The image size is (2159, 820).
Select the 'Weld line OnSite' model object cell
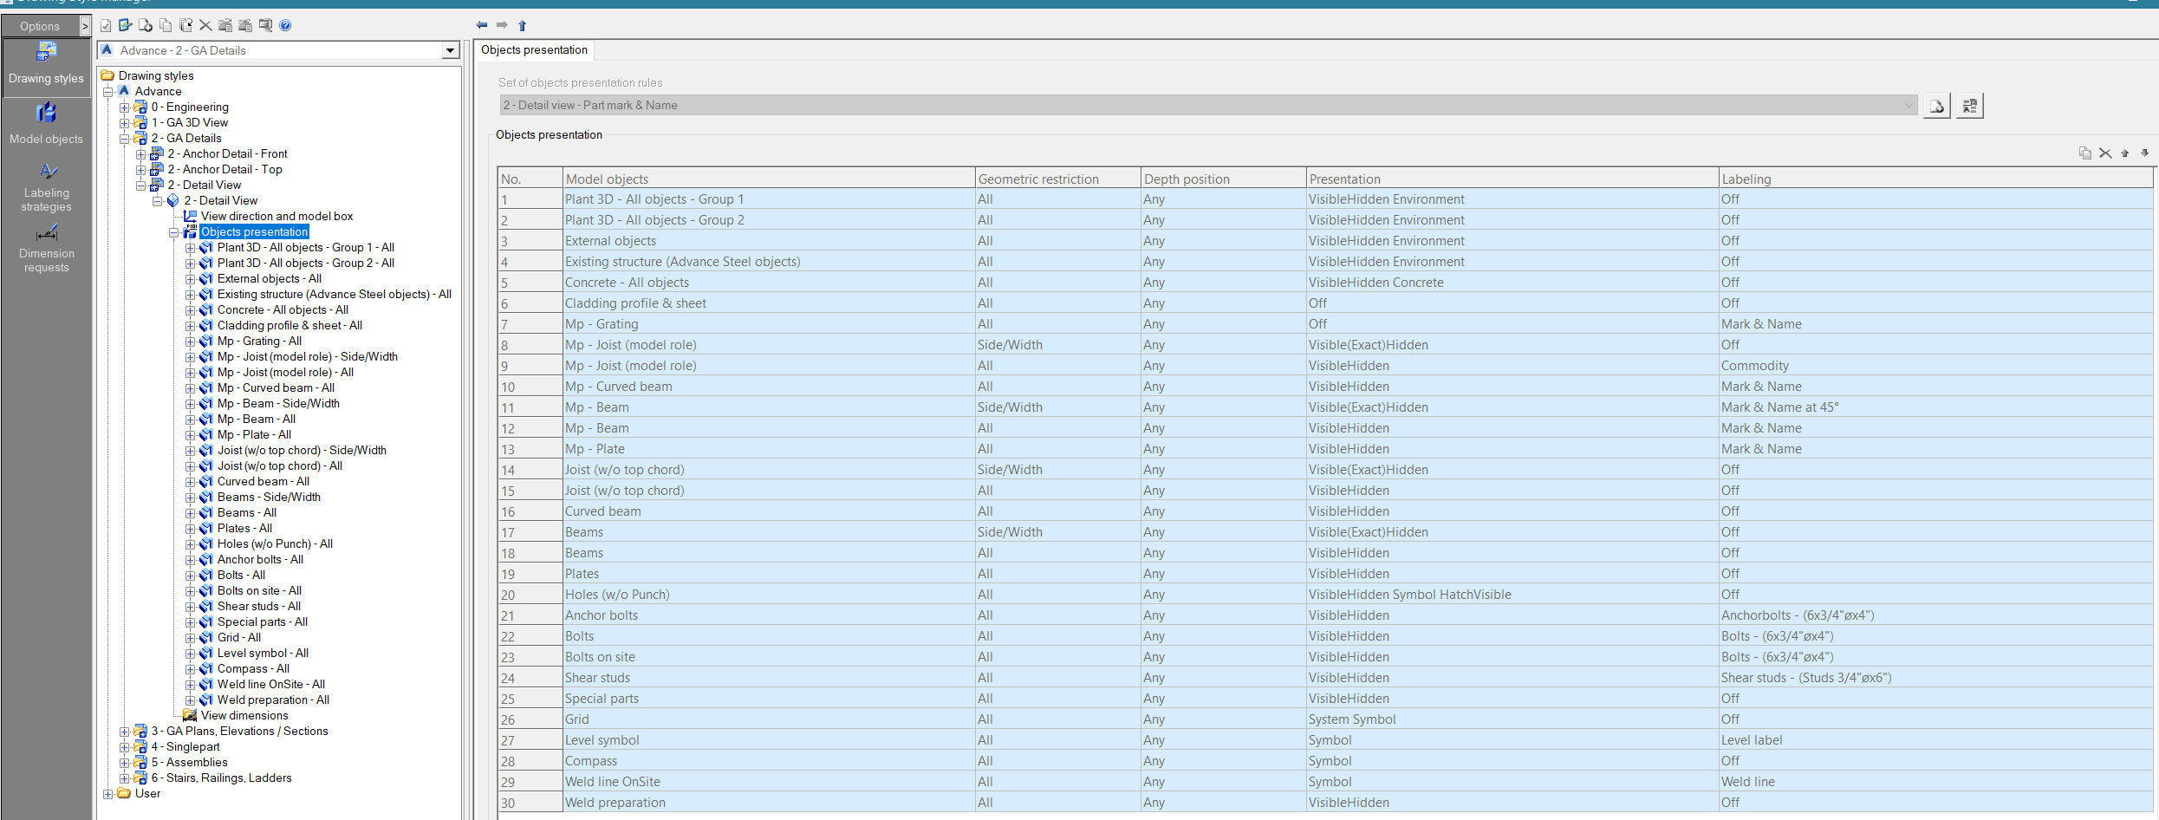769,782
